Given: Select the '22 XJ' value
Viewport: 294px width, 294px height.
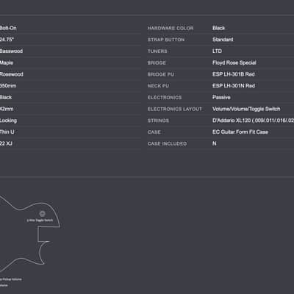Looking at the screenshot, I should tap(6, 143).
